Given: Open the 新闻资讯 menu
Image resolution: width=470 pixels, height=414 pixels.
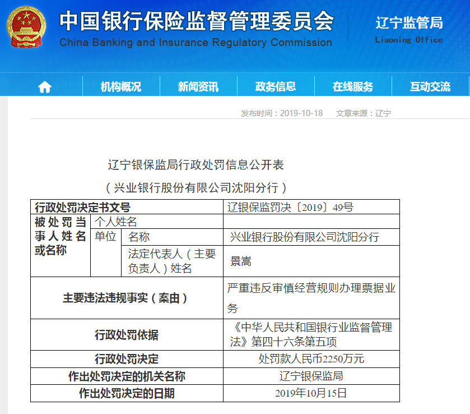Looking at the screenshot, I should point(198,87).
